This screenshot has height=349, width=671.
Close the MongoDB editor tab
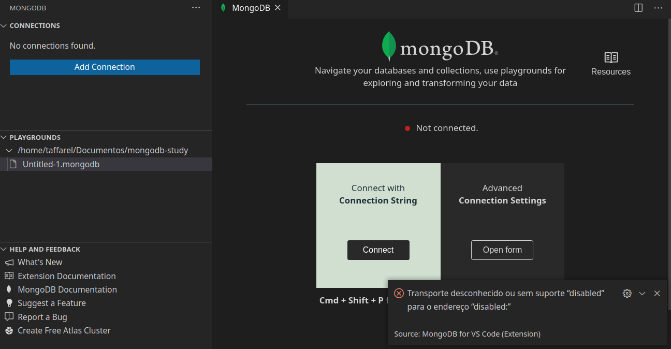[x=278, y=8]
